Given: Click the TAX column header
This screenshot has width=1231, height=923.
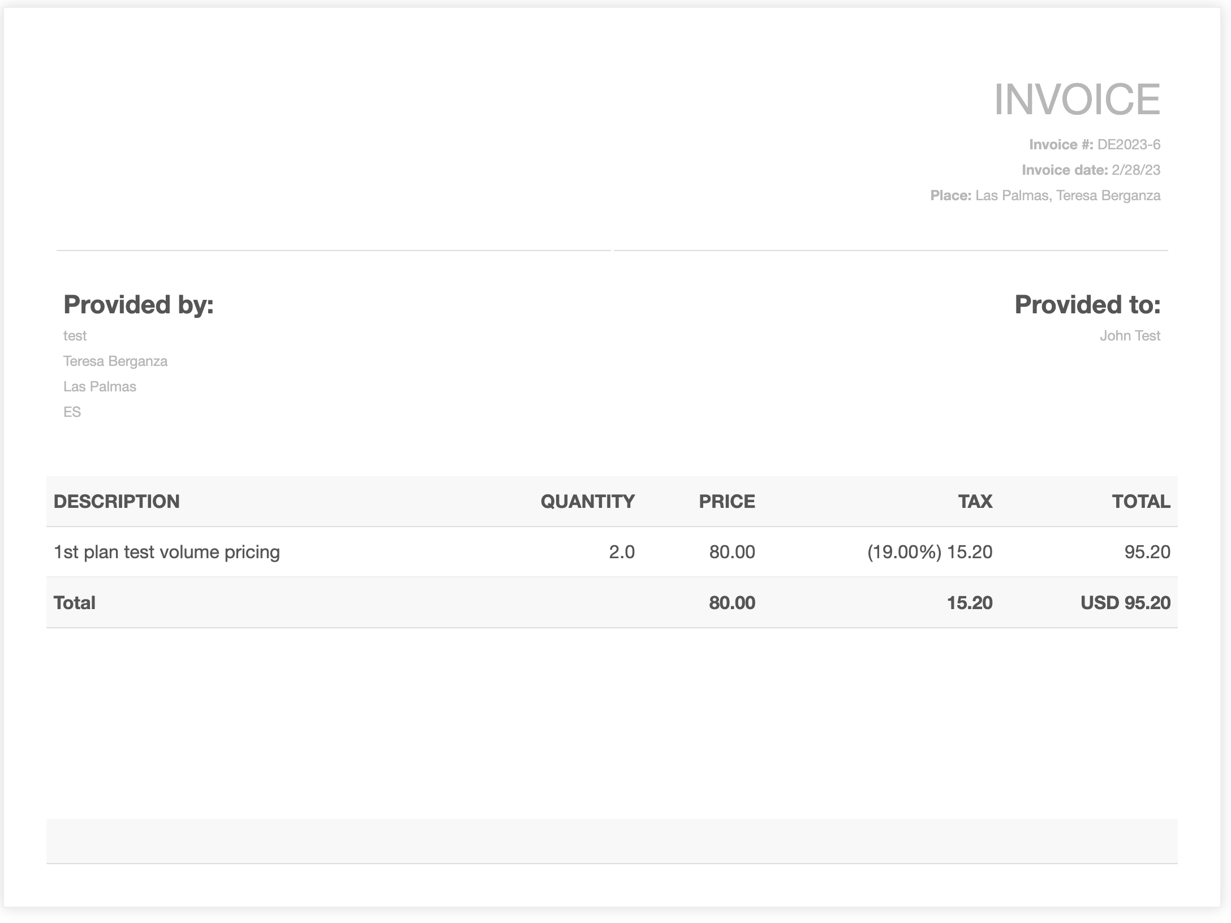Looking at the screenshot, I should 975,502.
